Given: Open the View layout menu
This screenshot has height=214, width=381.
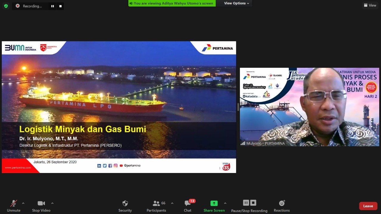Looking at the screenshot, I should 370,5.
